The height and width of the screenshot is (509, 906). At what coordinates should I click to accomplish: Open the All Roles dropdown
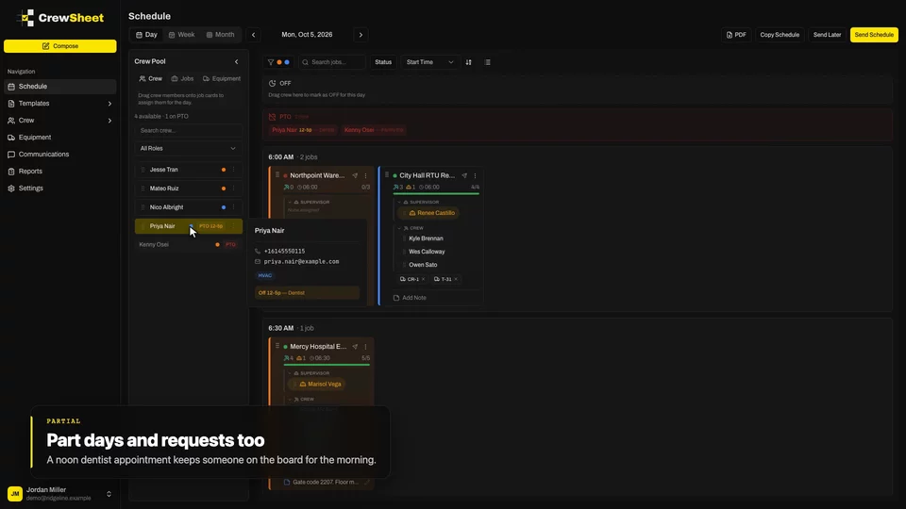tap(189, 148)
